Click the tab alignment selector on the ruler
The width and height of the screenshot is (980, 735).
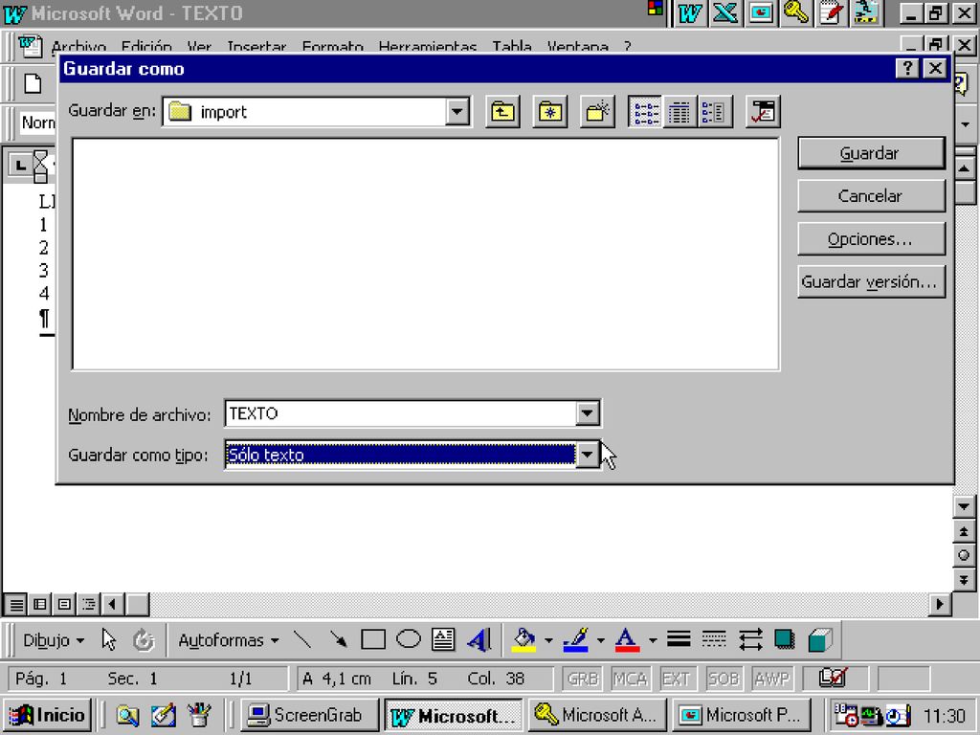point(21,165)
